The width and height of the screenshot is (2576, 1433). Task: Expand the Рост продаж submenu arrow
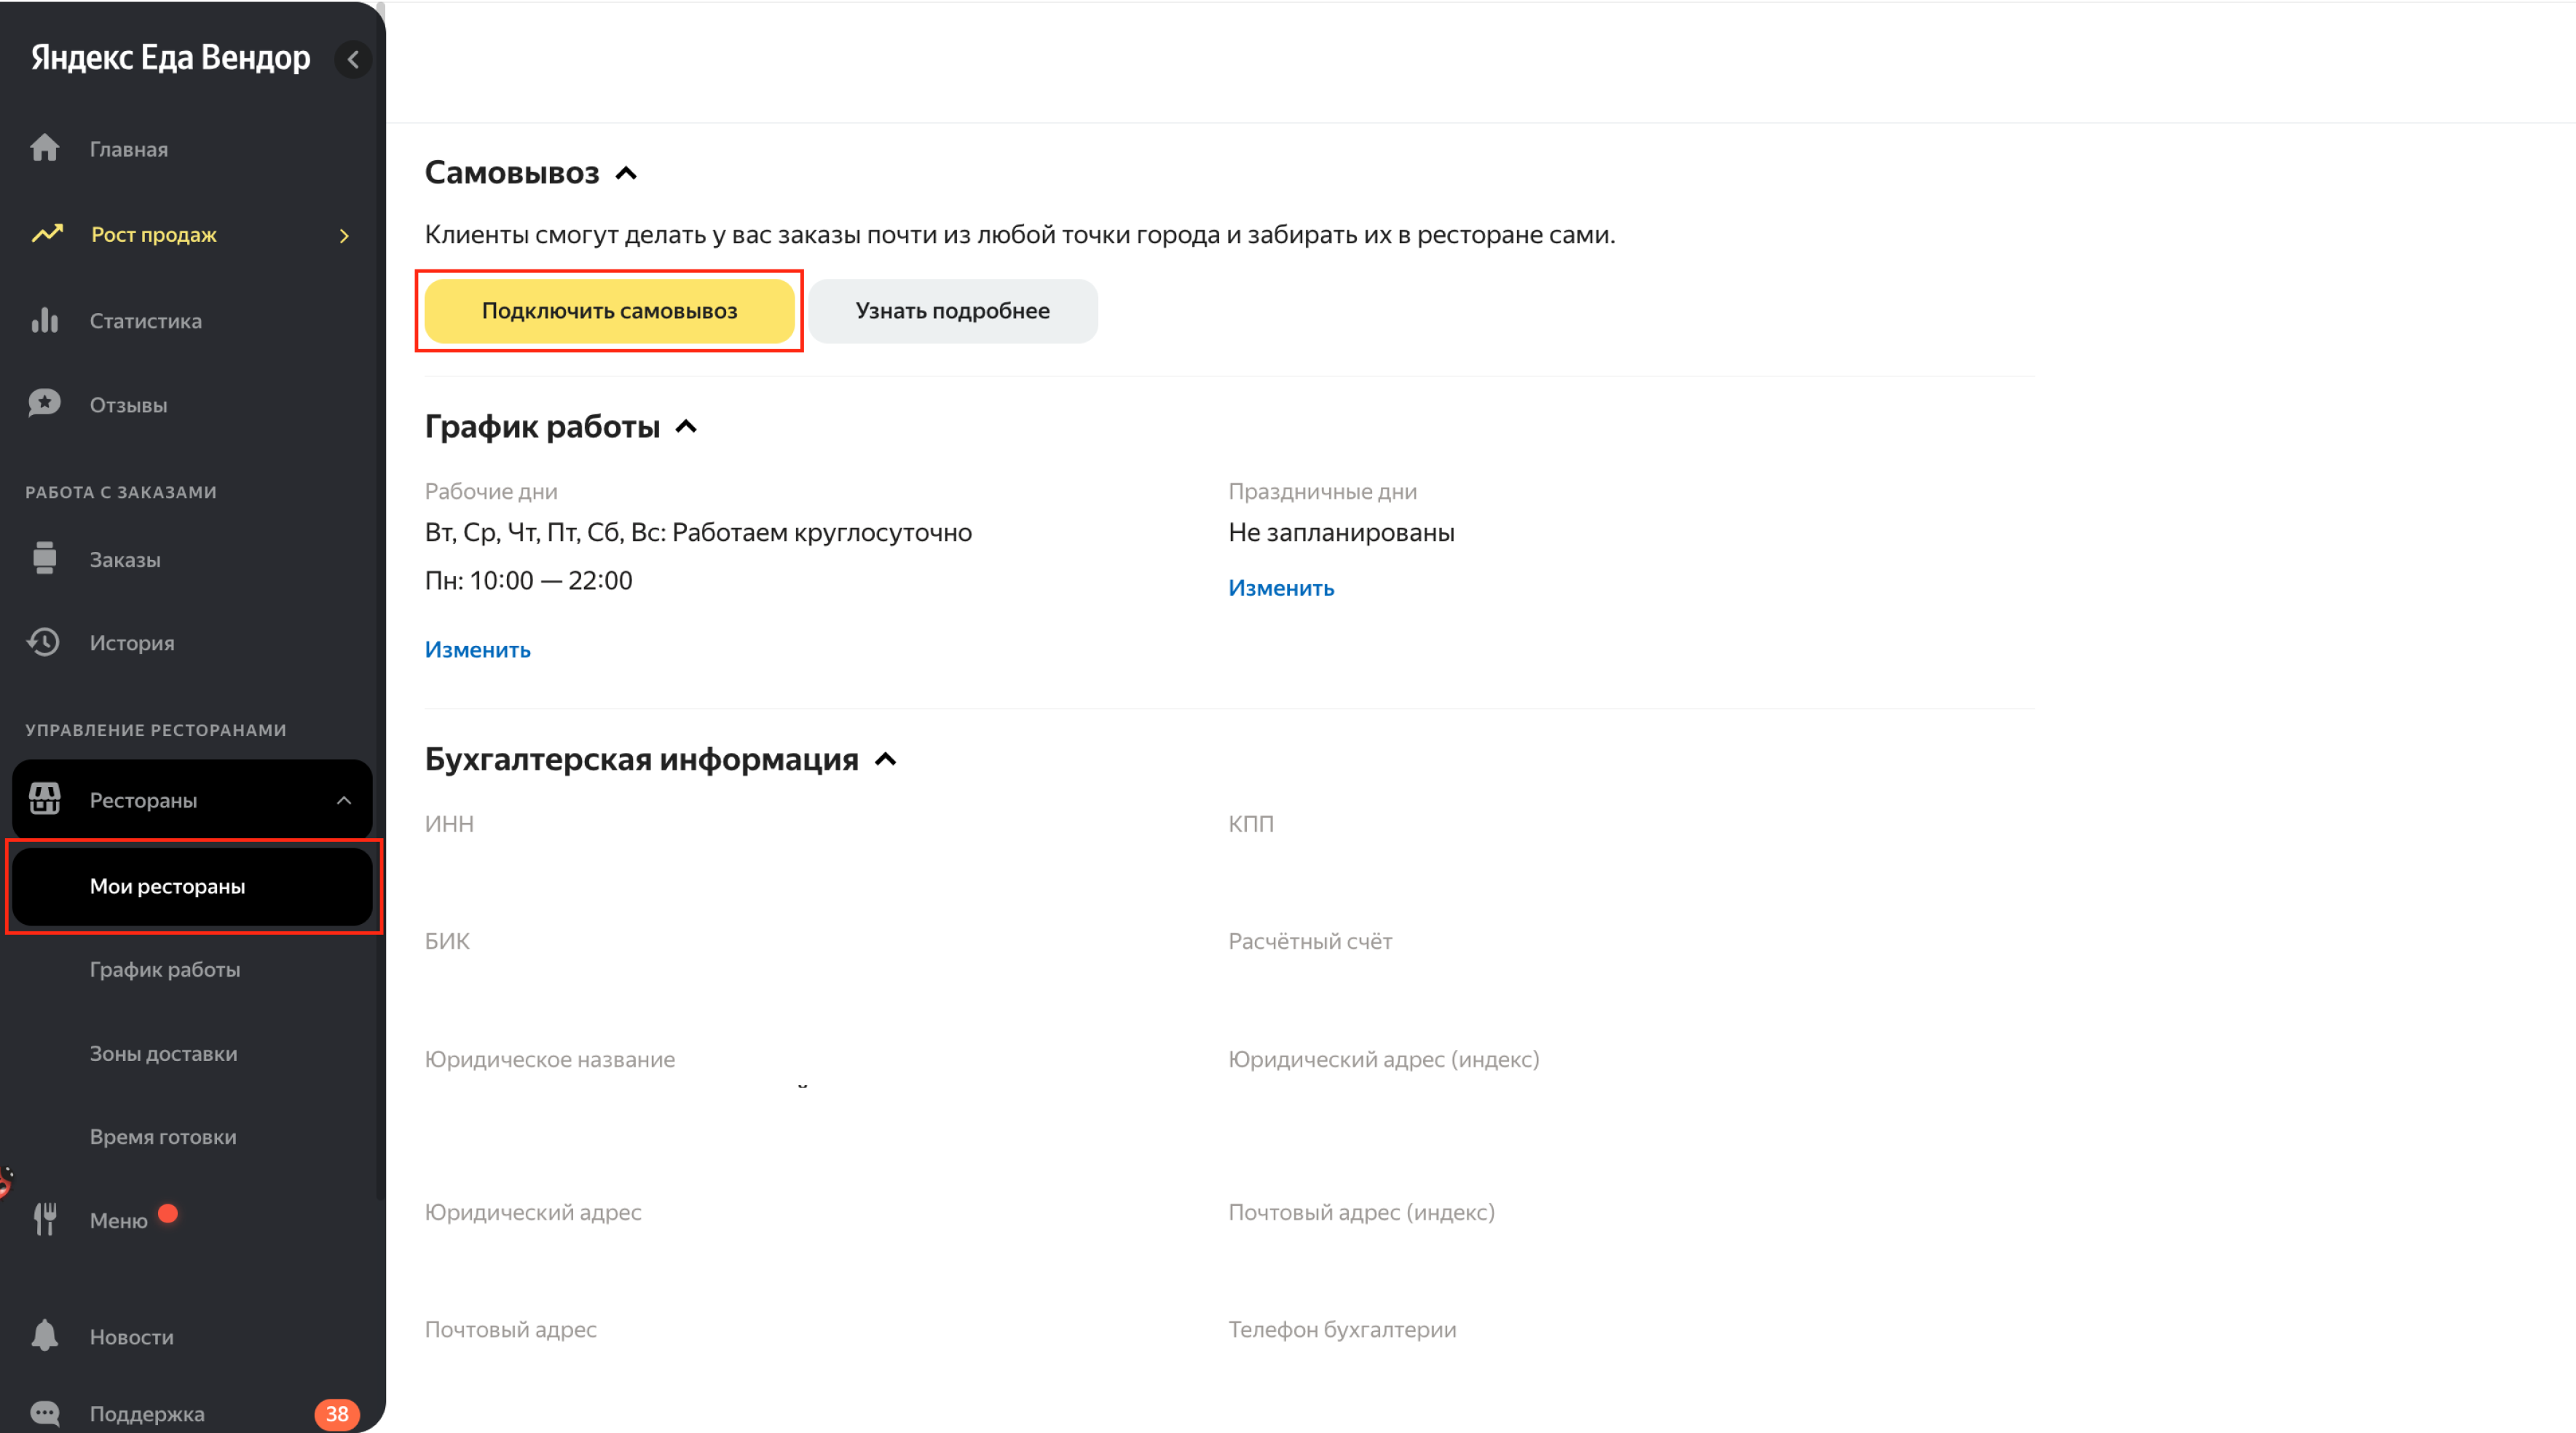344,236
